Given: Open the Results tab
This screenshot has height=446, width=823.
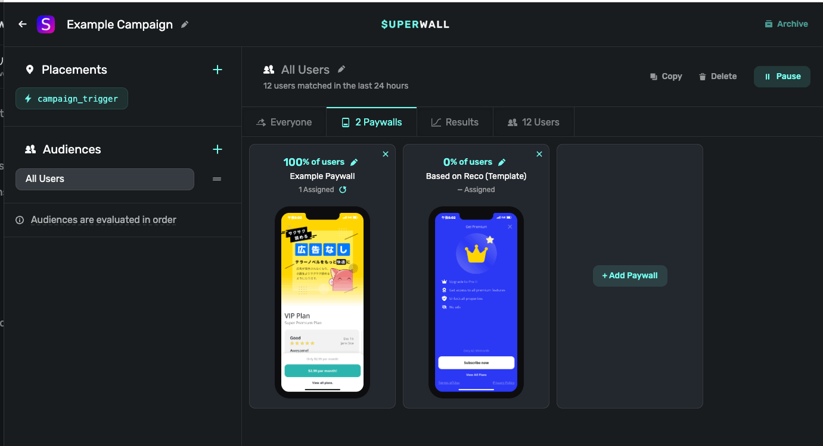Looking at the screenshot, I should [x=455, y=122].
